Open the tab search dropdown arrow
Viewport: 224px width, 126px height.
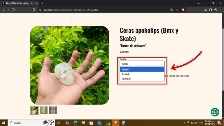point(199,3)
